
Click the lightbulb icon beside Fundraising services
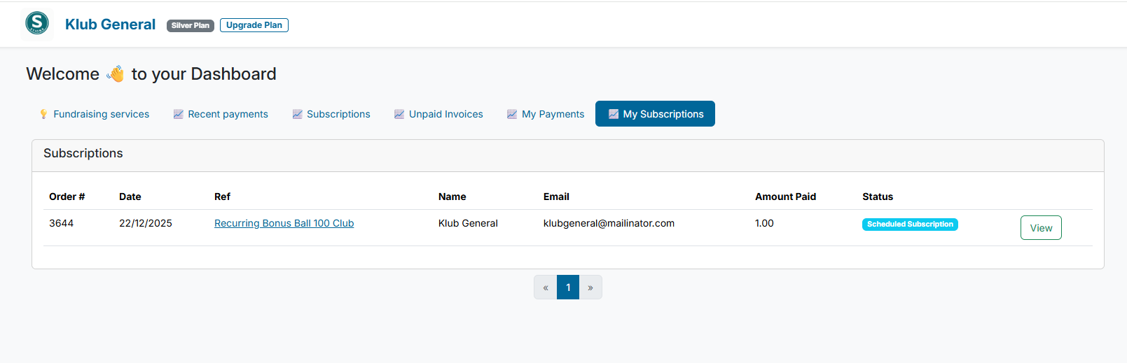click(43, 114)
